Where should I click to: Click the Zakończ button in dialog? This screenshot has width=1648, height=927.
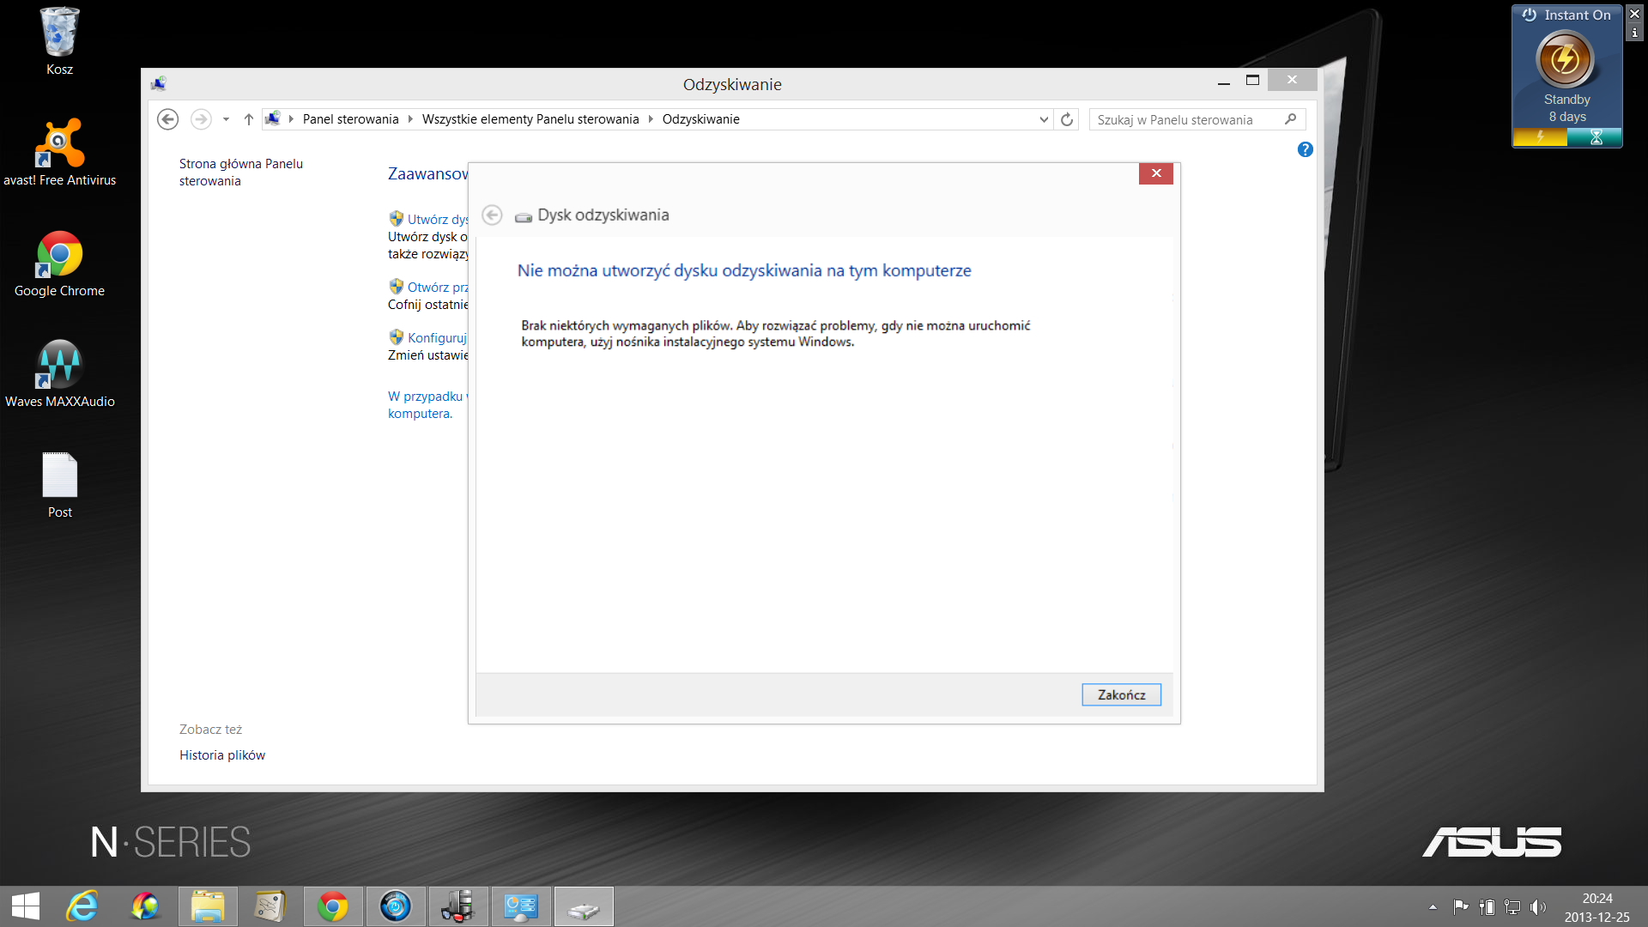[1121, 694]
